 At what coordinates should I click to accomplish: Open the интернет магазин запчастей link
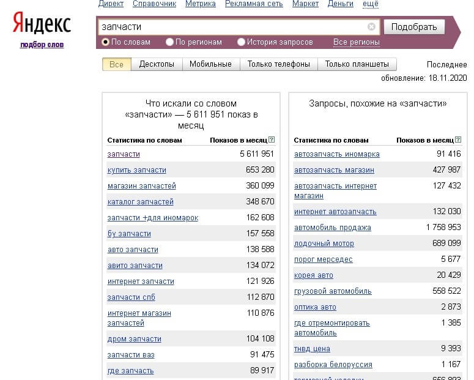(139, 318)
